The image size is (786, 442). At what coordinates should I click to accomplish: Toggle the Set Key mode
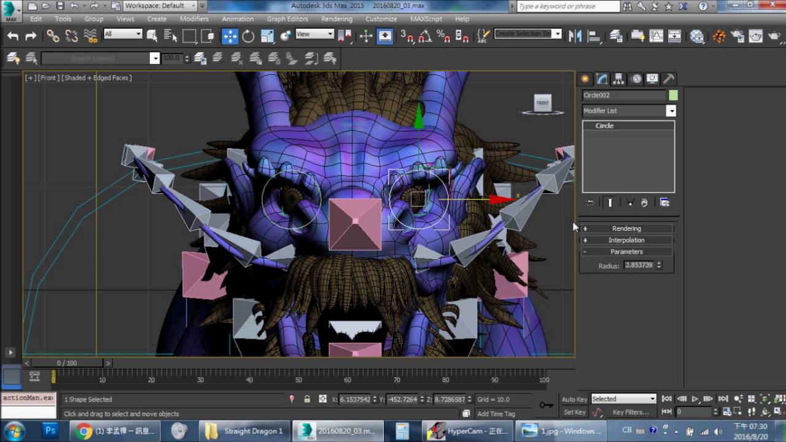point(574,412)
